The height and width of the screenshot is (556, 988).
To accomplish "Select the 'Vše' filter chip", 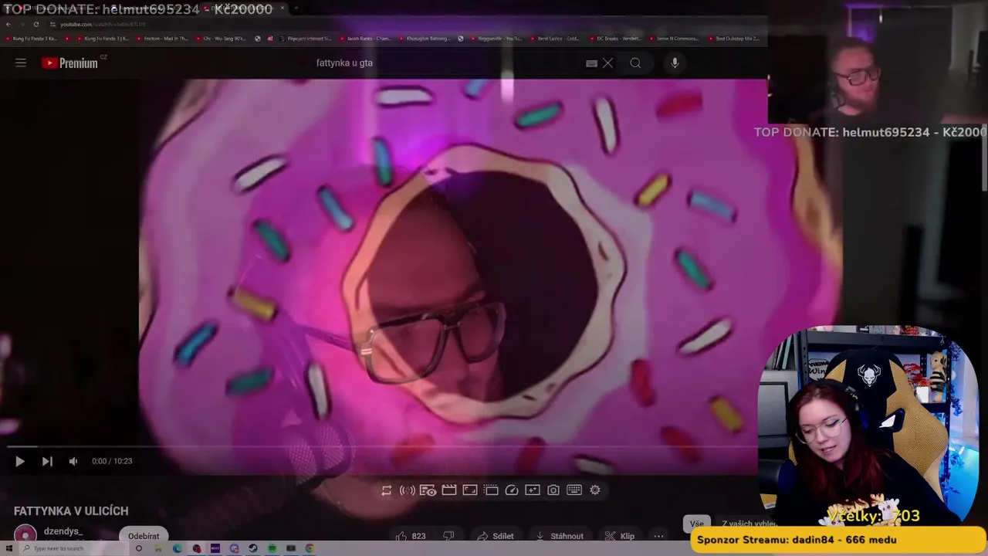I will pyautogui.click(x=697, y=524).
